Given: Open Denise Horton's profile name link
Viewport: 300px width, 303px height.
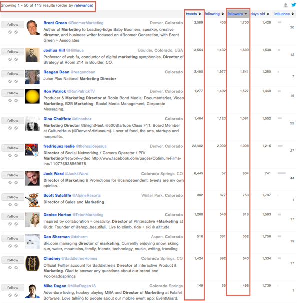Looking at the screenshot, I should (x=57, y=215).
